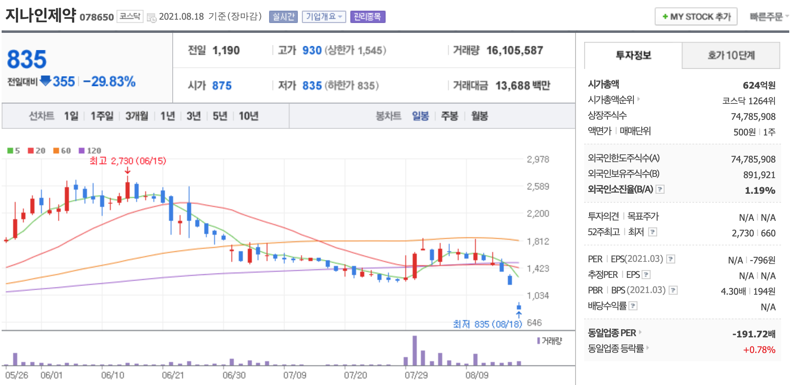Click the help icon beside 52주최고 최저
The image size is (795, 385).
(x=653, y=232)
